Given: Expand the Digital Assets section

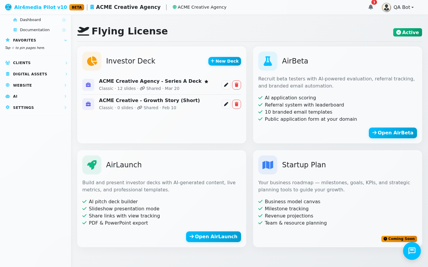Looking at the screenshot, I should point(36,74).
